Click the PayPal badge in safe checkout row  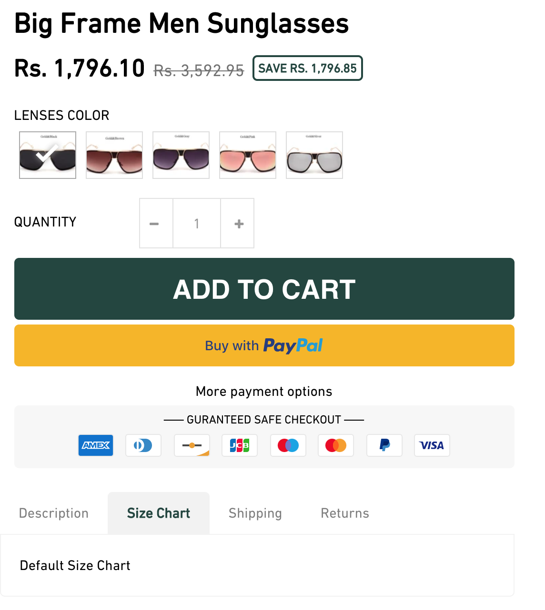tap(384, 445)
